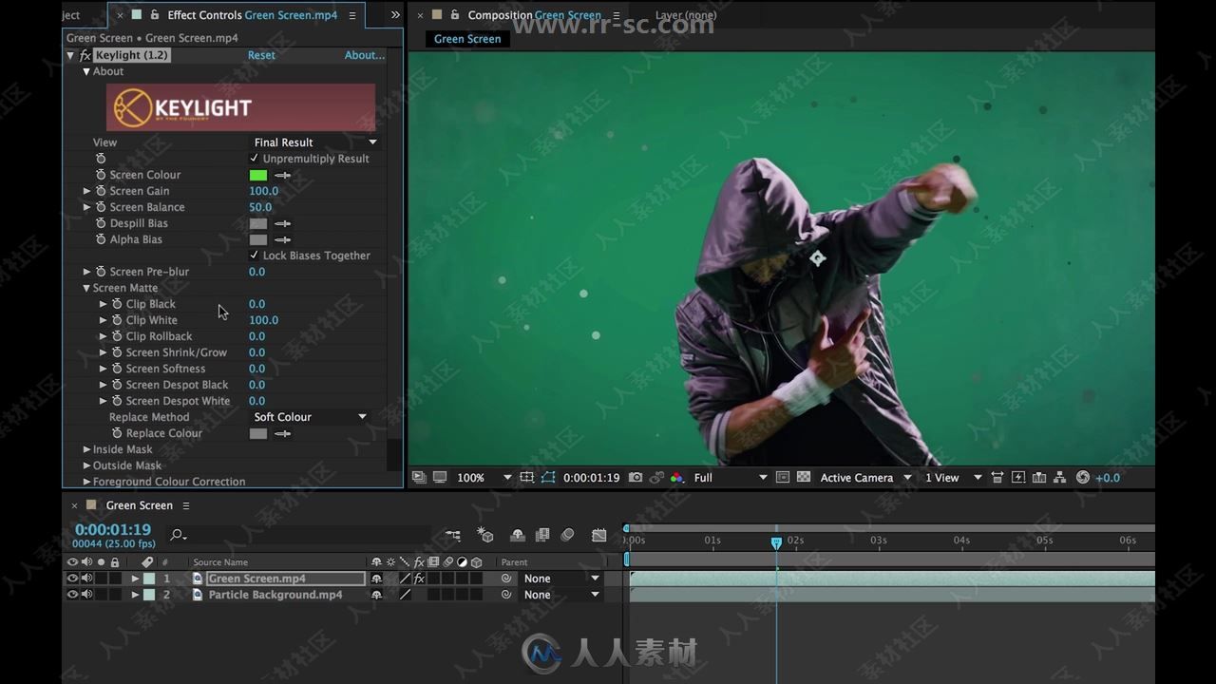Open the View Final Result dropdown
The width and height of the screenshot is (1216, 684).
point(314,142)
